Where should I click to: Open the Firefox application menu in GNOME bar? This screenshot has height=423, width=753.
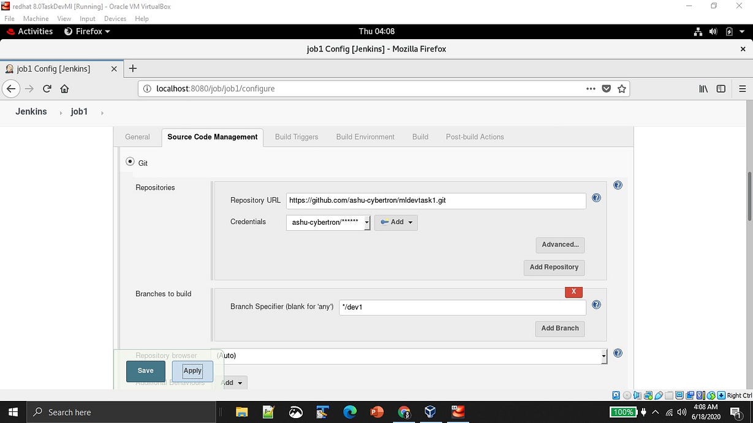pyautogui.click(x=87, y=31)
